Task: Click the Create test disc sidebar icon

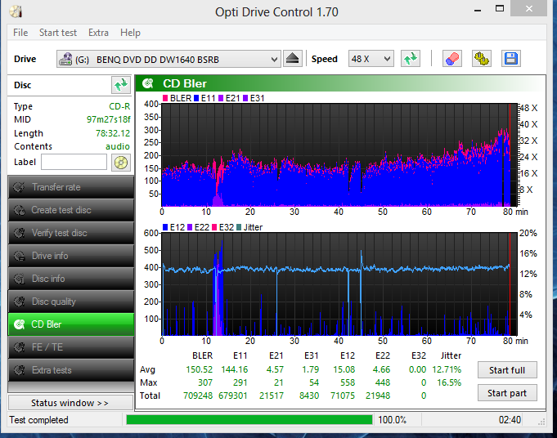Action: click(19, 210)
